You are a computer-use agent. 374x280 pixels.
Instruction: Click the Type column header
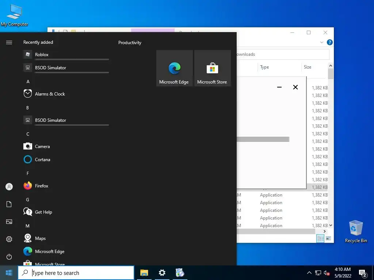point(279,67)
